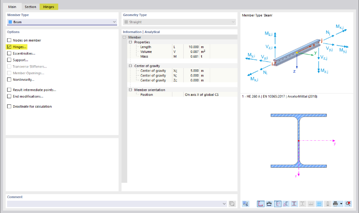Click the Information header label

click(132, 32)
